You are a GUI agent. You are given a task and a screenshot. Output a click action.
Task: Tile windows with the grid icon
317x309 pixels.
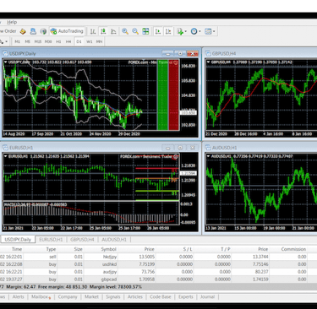(x=145, y=31)
